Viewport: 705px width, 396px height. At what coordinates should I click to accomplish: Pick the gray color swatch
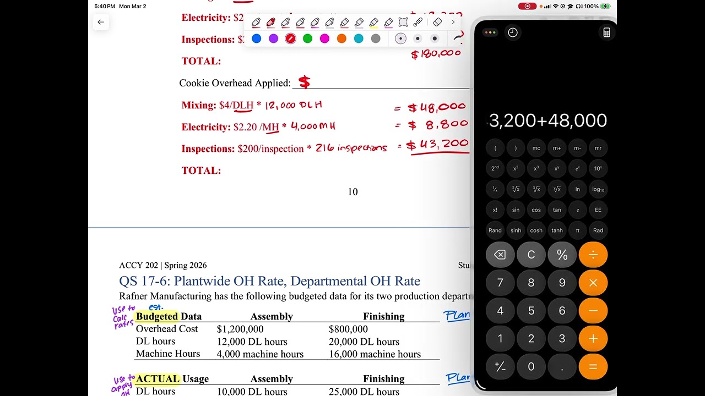tap(376, 38)
